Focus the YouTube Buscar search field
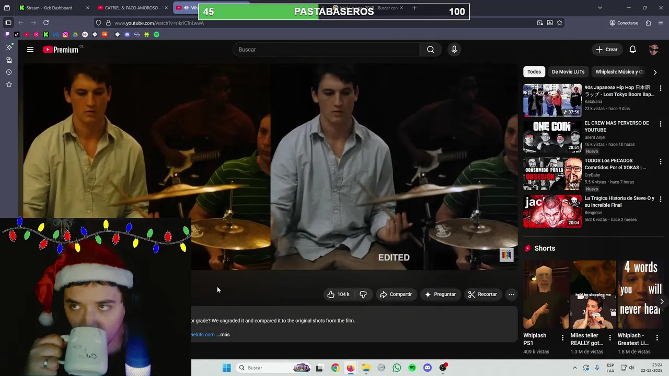The width and height of the screenshot is (669, 376). point(326,50)
